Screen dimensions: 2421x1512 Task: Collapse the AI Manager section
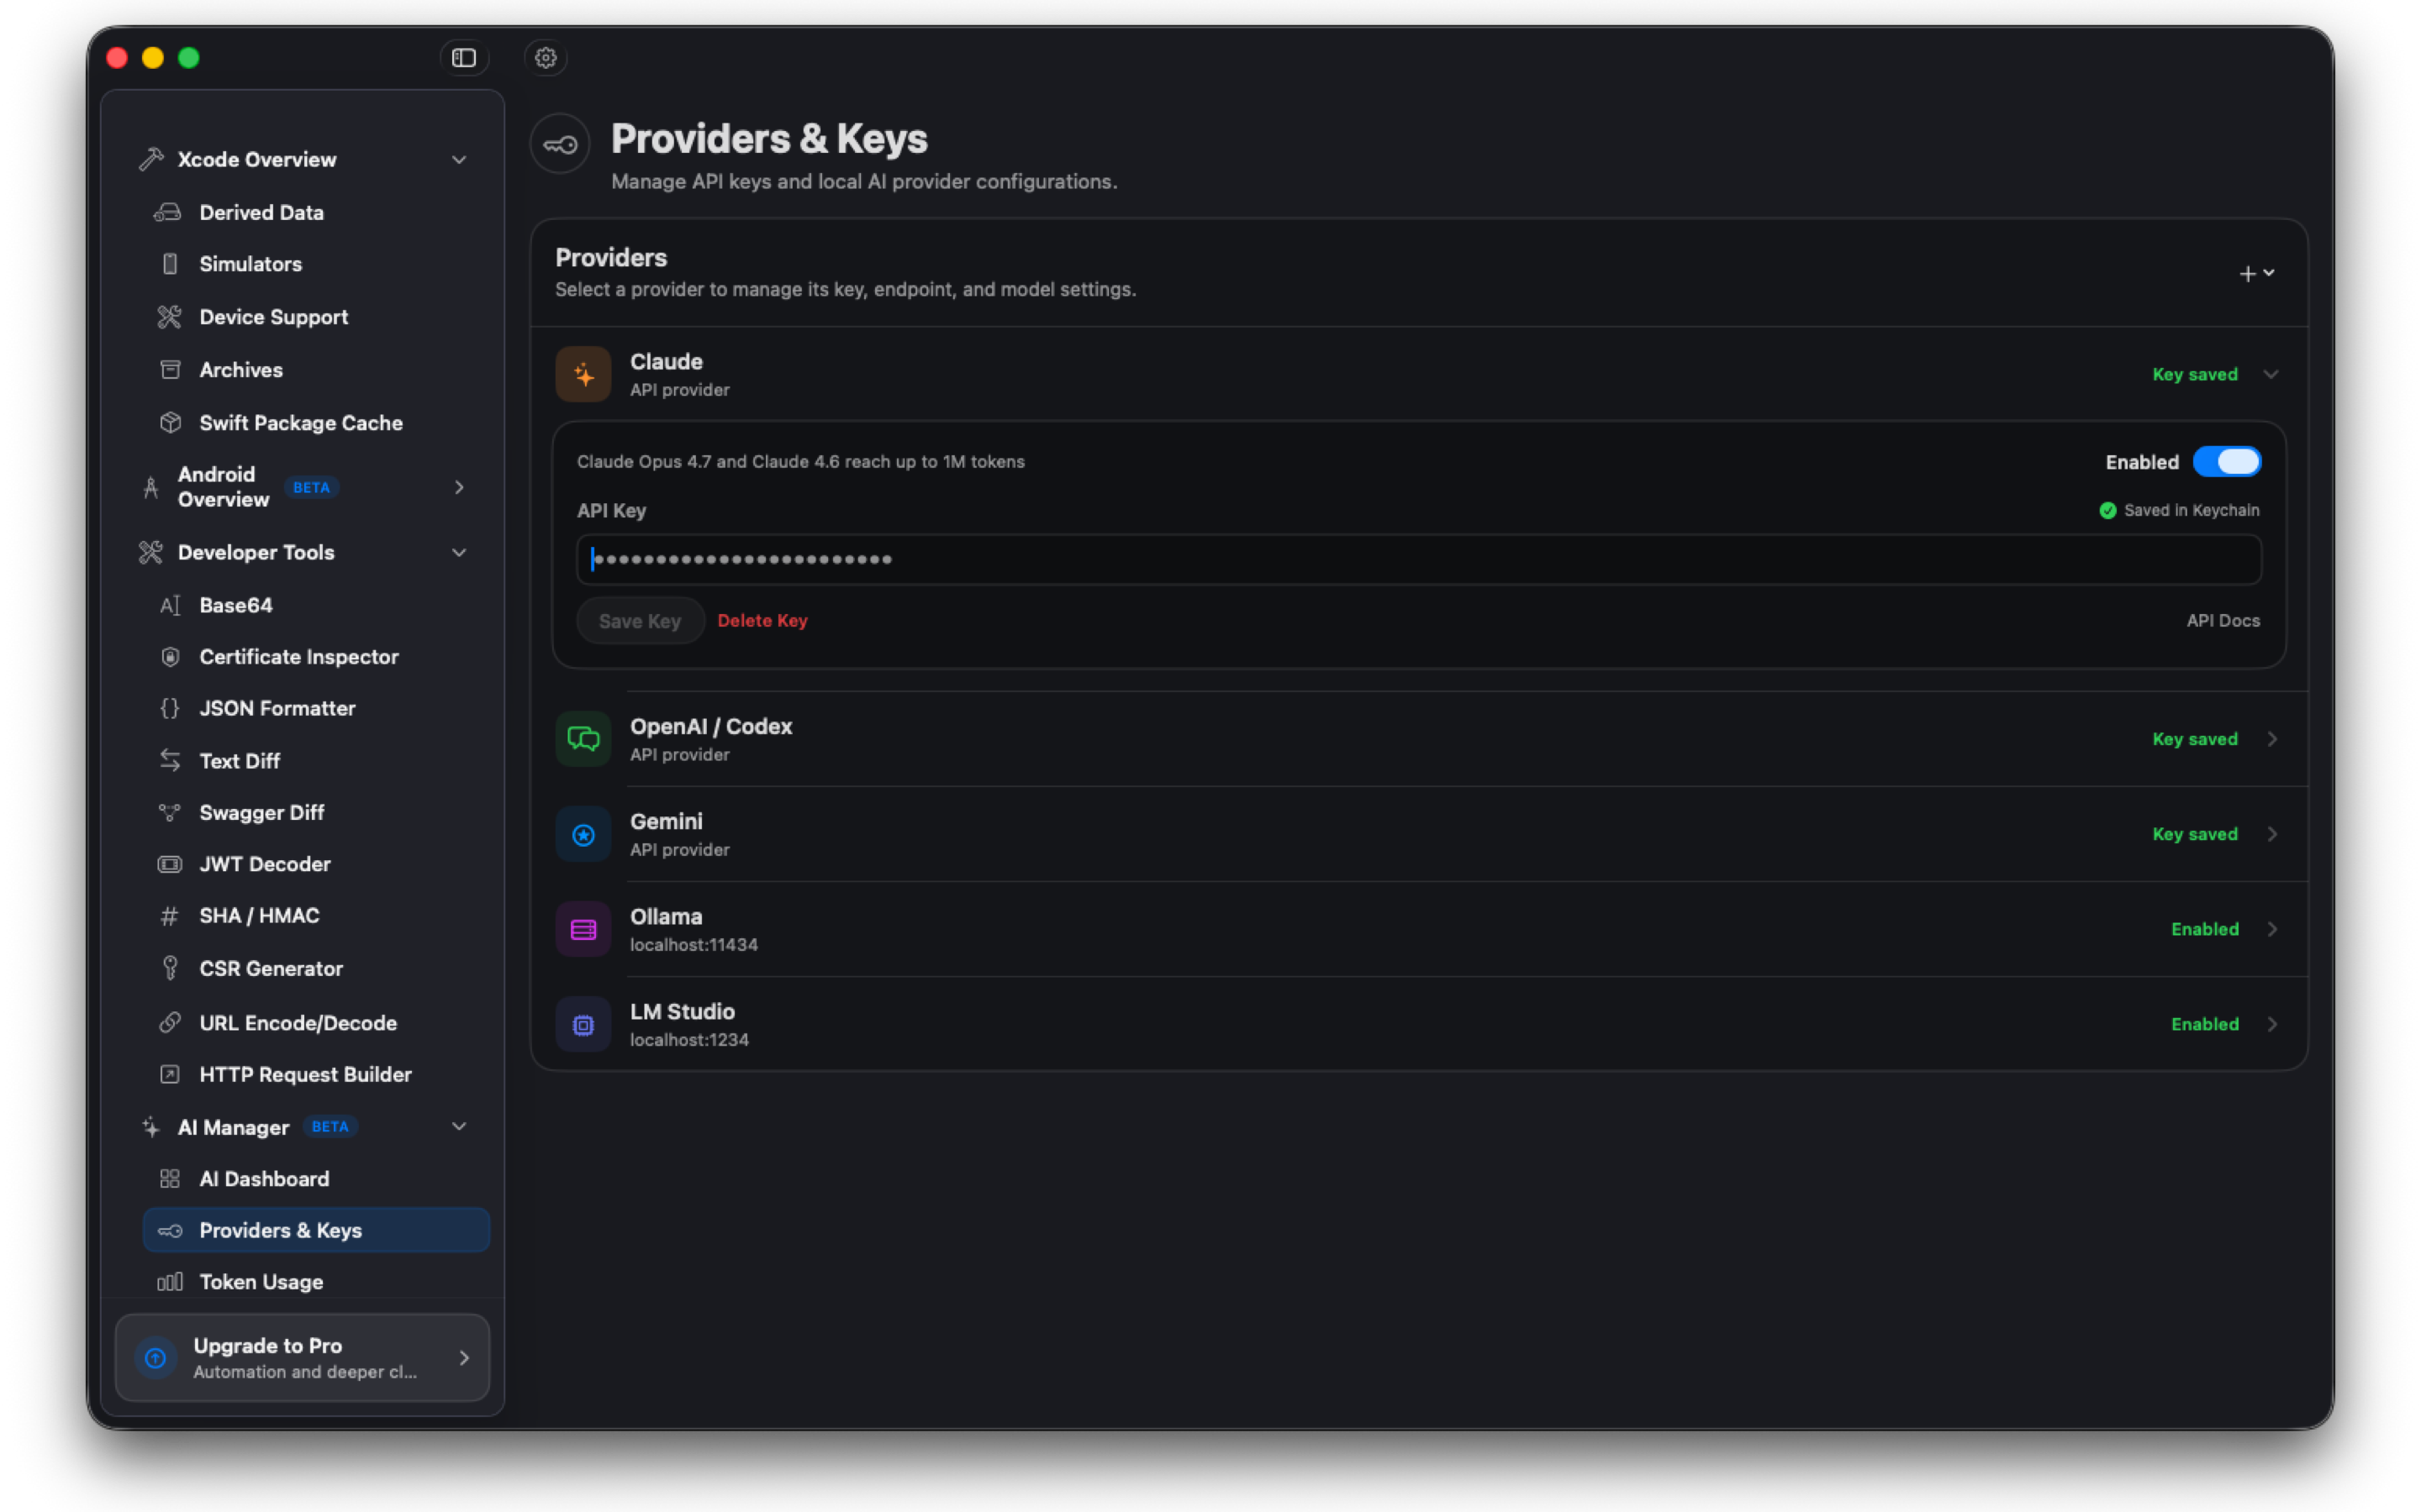[459, 1127]
